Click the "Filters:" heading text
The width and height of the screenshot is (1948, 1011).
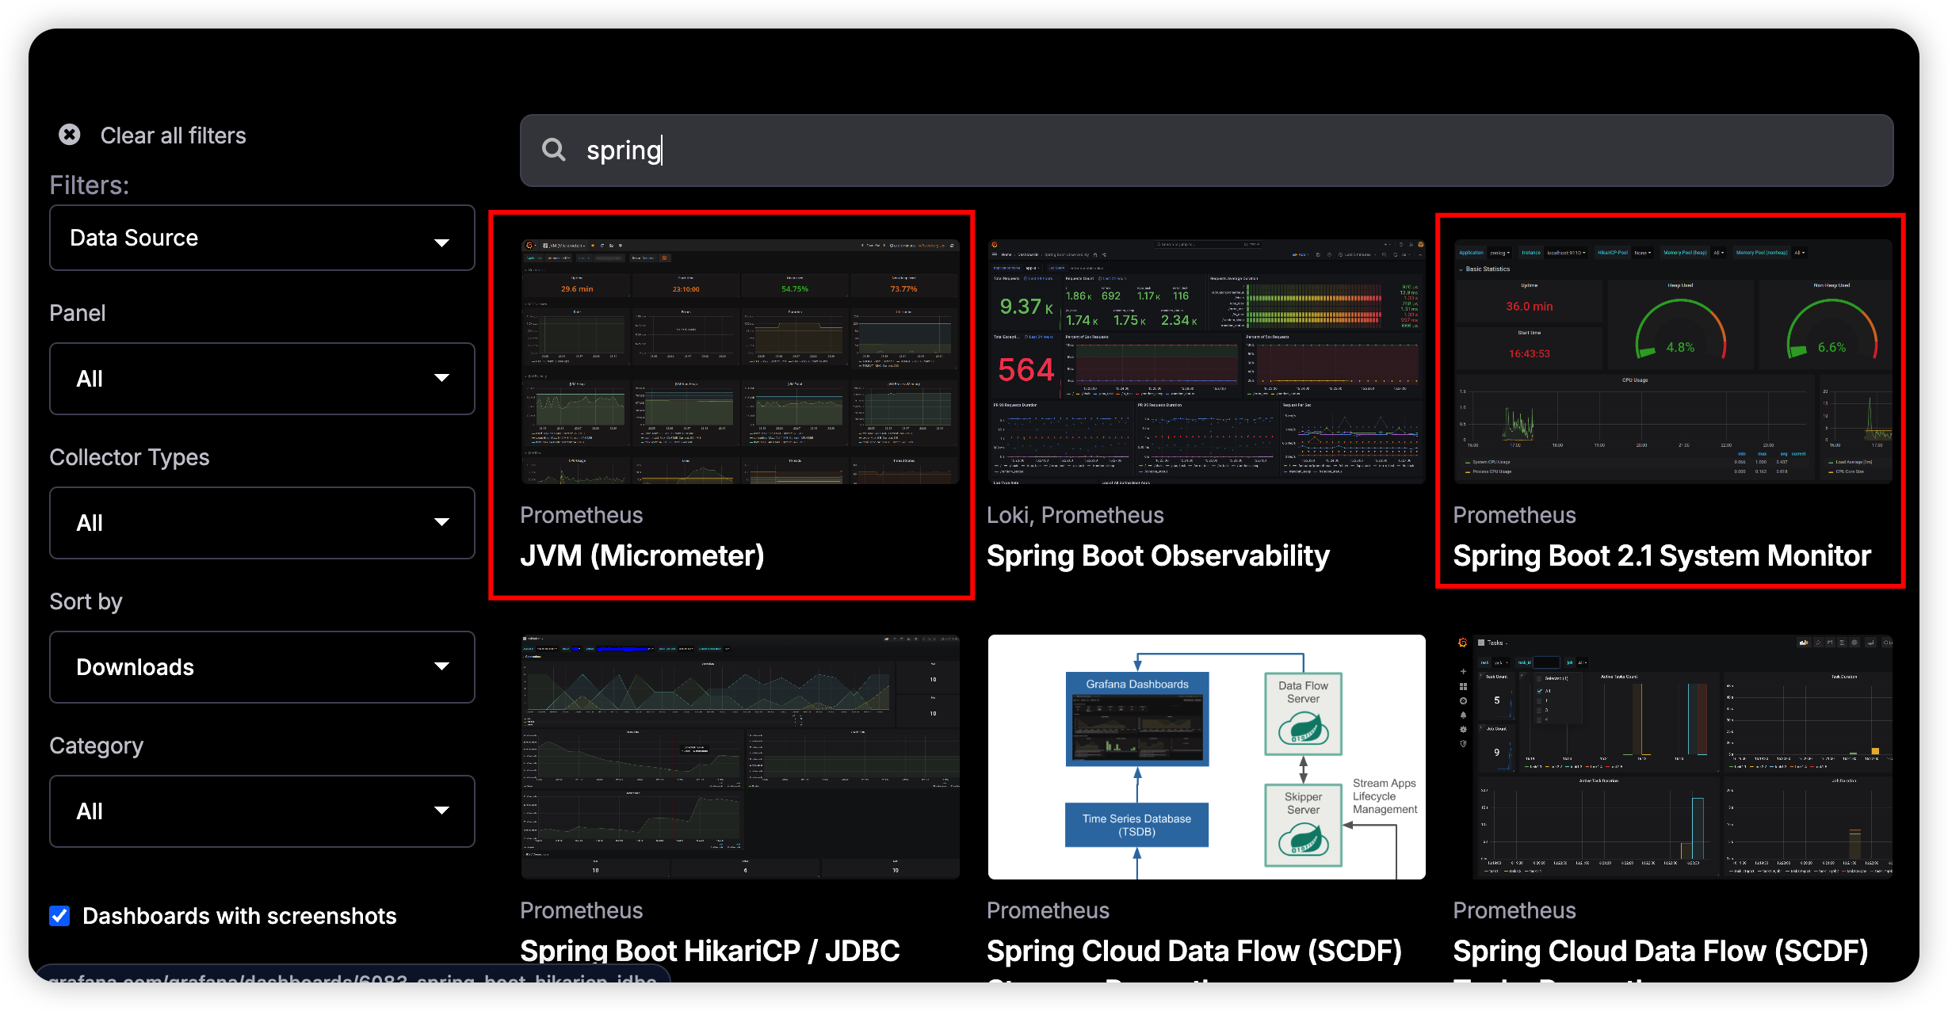click(89, 185)
